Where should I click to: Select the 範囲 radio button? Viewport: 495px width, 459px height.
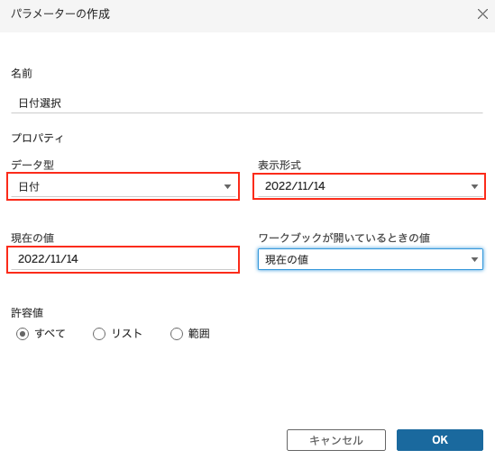[x=177, y=334]
